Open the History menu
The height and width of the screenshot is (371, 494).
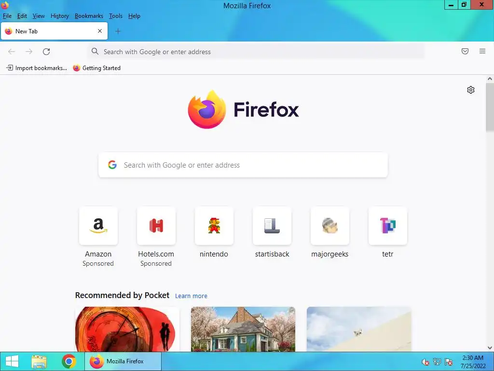point(59,16)
